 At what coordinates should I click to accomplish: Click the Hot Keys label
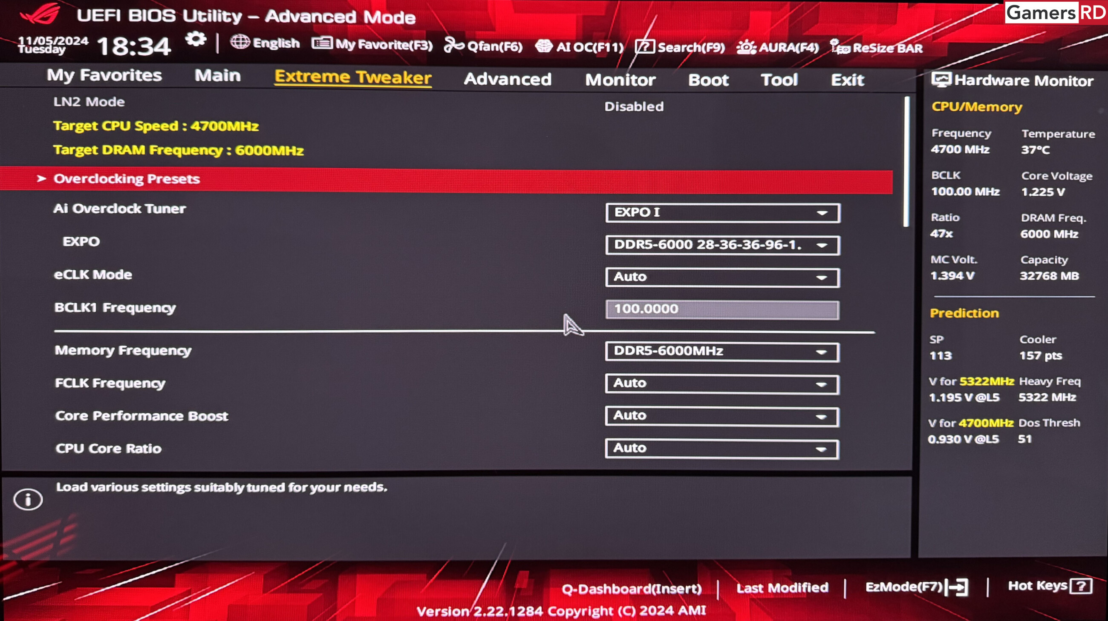pyautogui.click(x=1038, y=586)
